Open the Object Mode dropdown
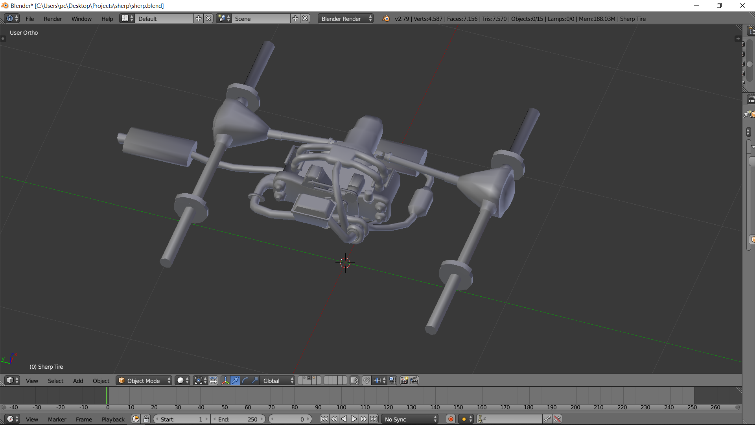 (144, 381)
